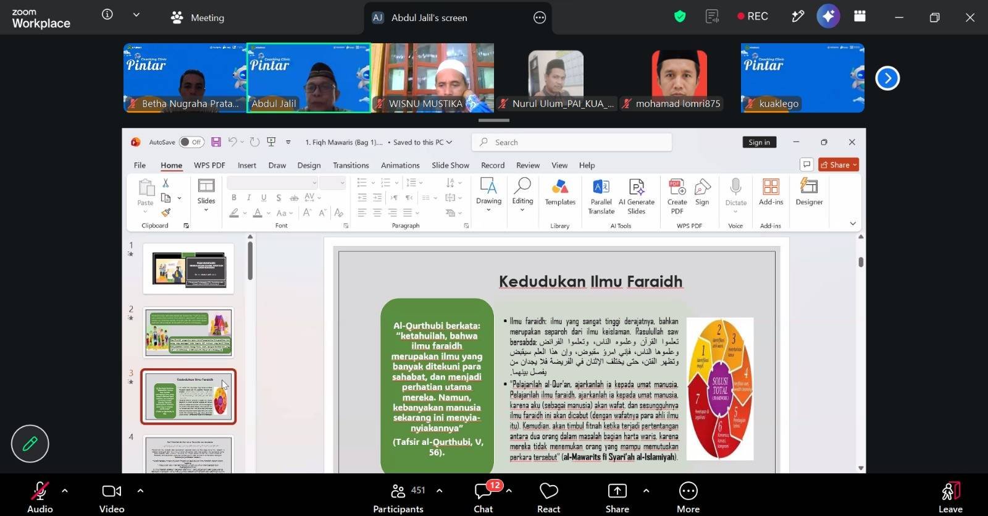Cut selection with scissors icon

pyautogui.click(x=165, y=183)
